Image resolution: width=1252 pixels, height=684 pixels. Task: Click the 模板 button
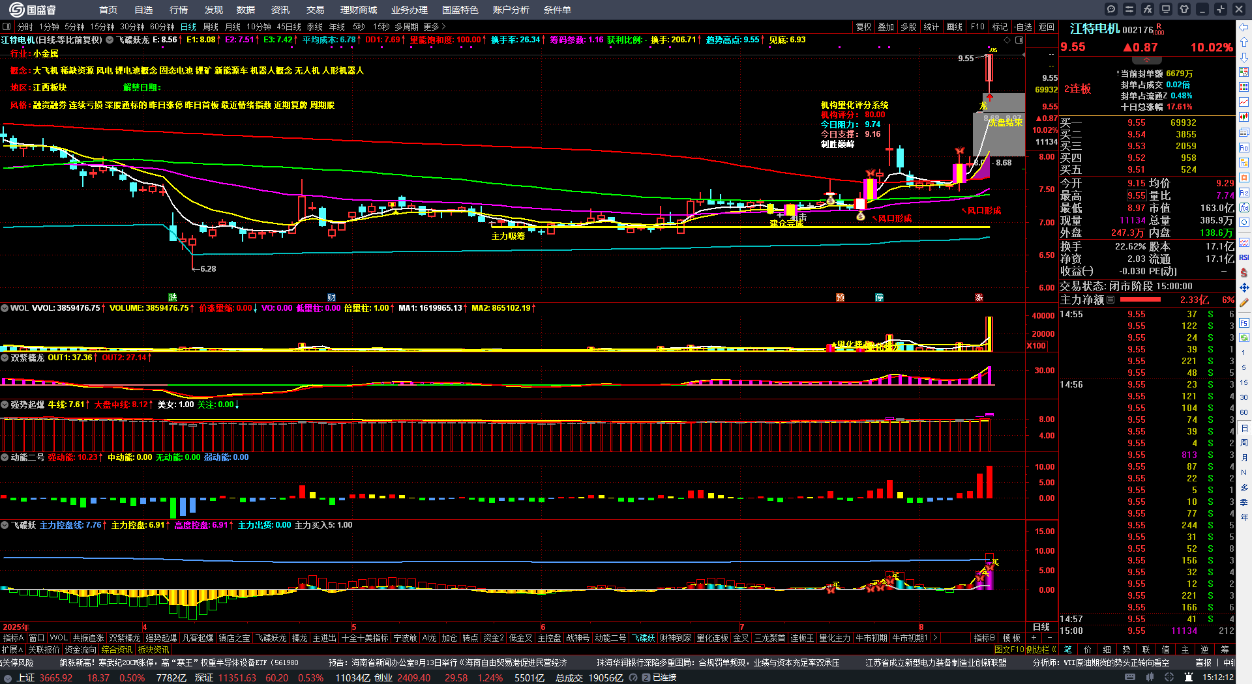1011,638
